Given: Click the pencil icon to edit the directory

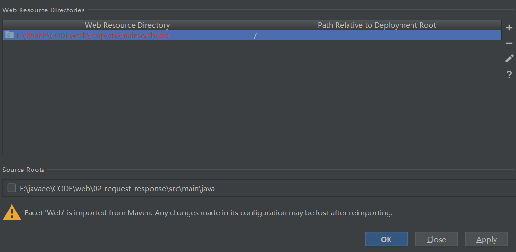Looking at the screenshot, I should coord(509,59).
